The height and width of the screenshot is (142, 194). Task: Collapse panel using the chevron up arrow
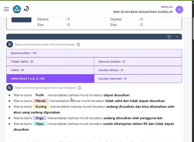[177, 37]
